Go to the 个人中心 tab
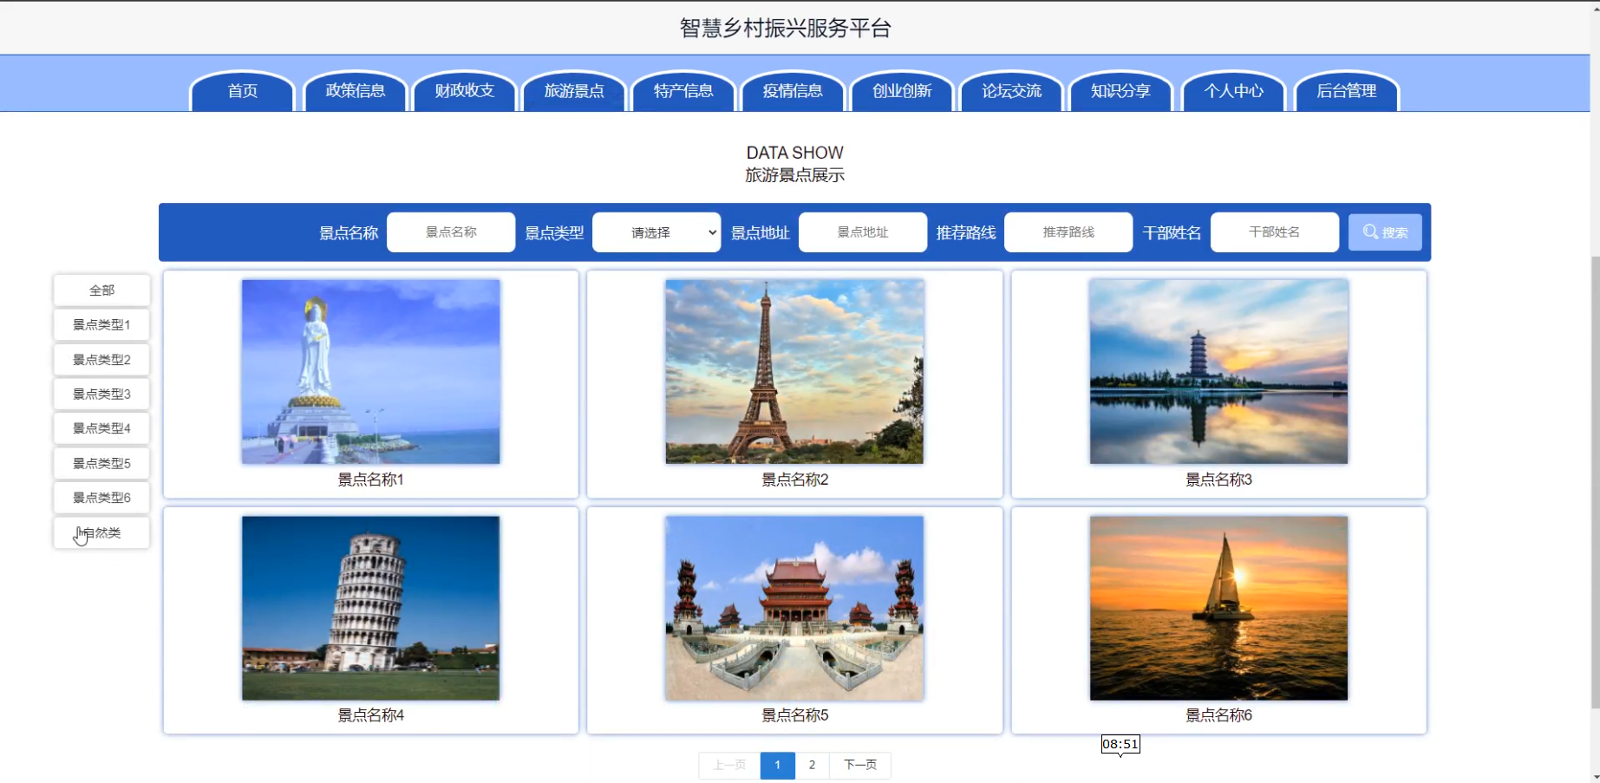Screen dimensions: 1600x783 point(1233,91)
